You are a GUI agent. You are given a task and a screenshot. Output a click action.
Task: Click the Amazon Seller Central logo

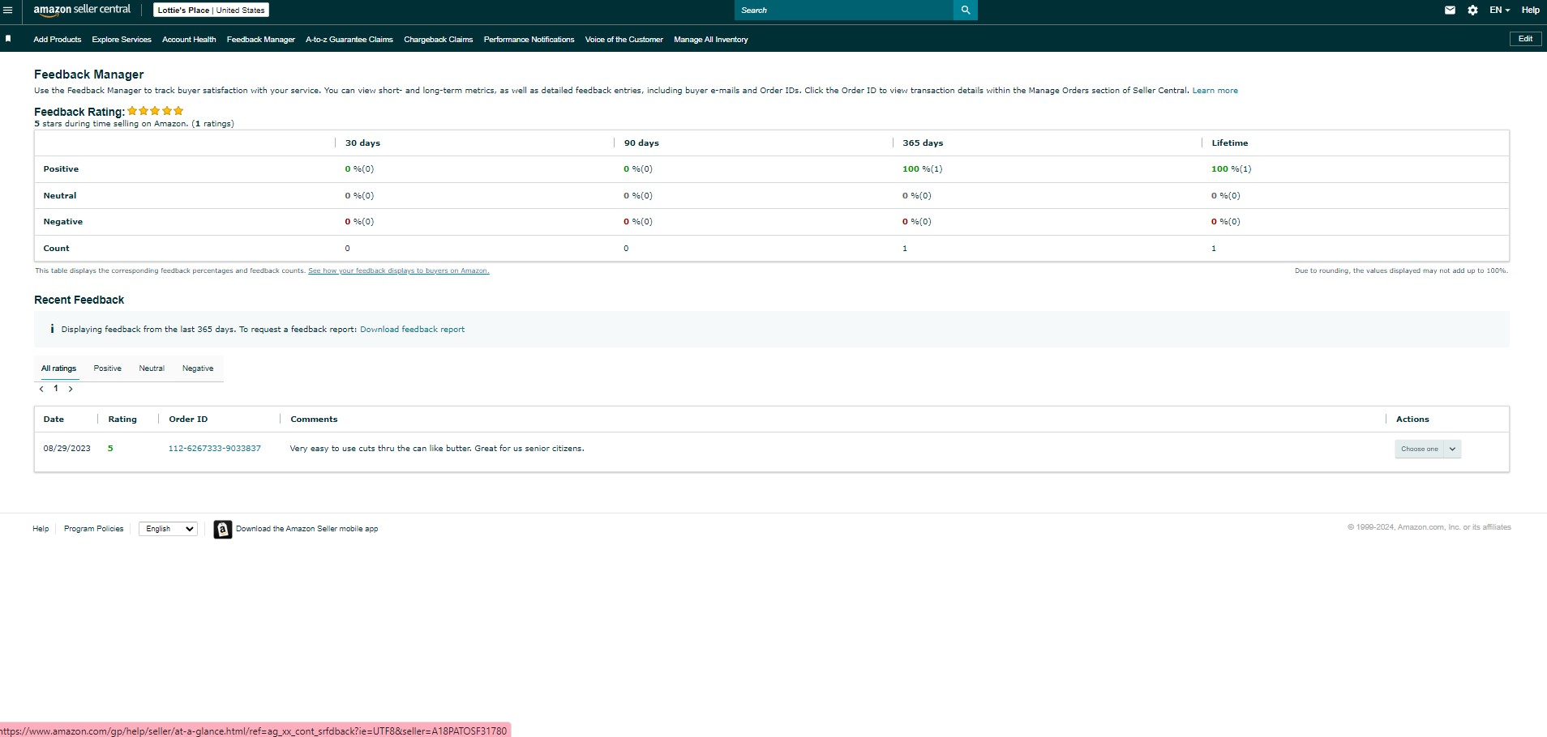tap(82, 10)
